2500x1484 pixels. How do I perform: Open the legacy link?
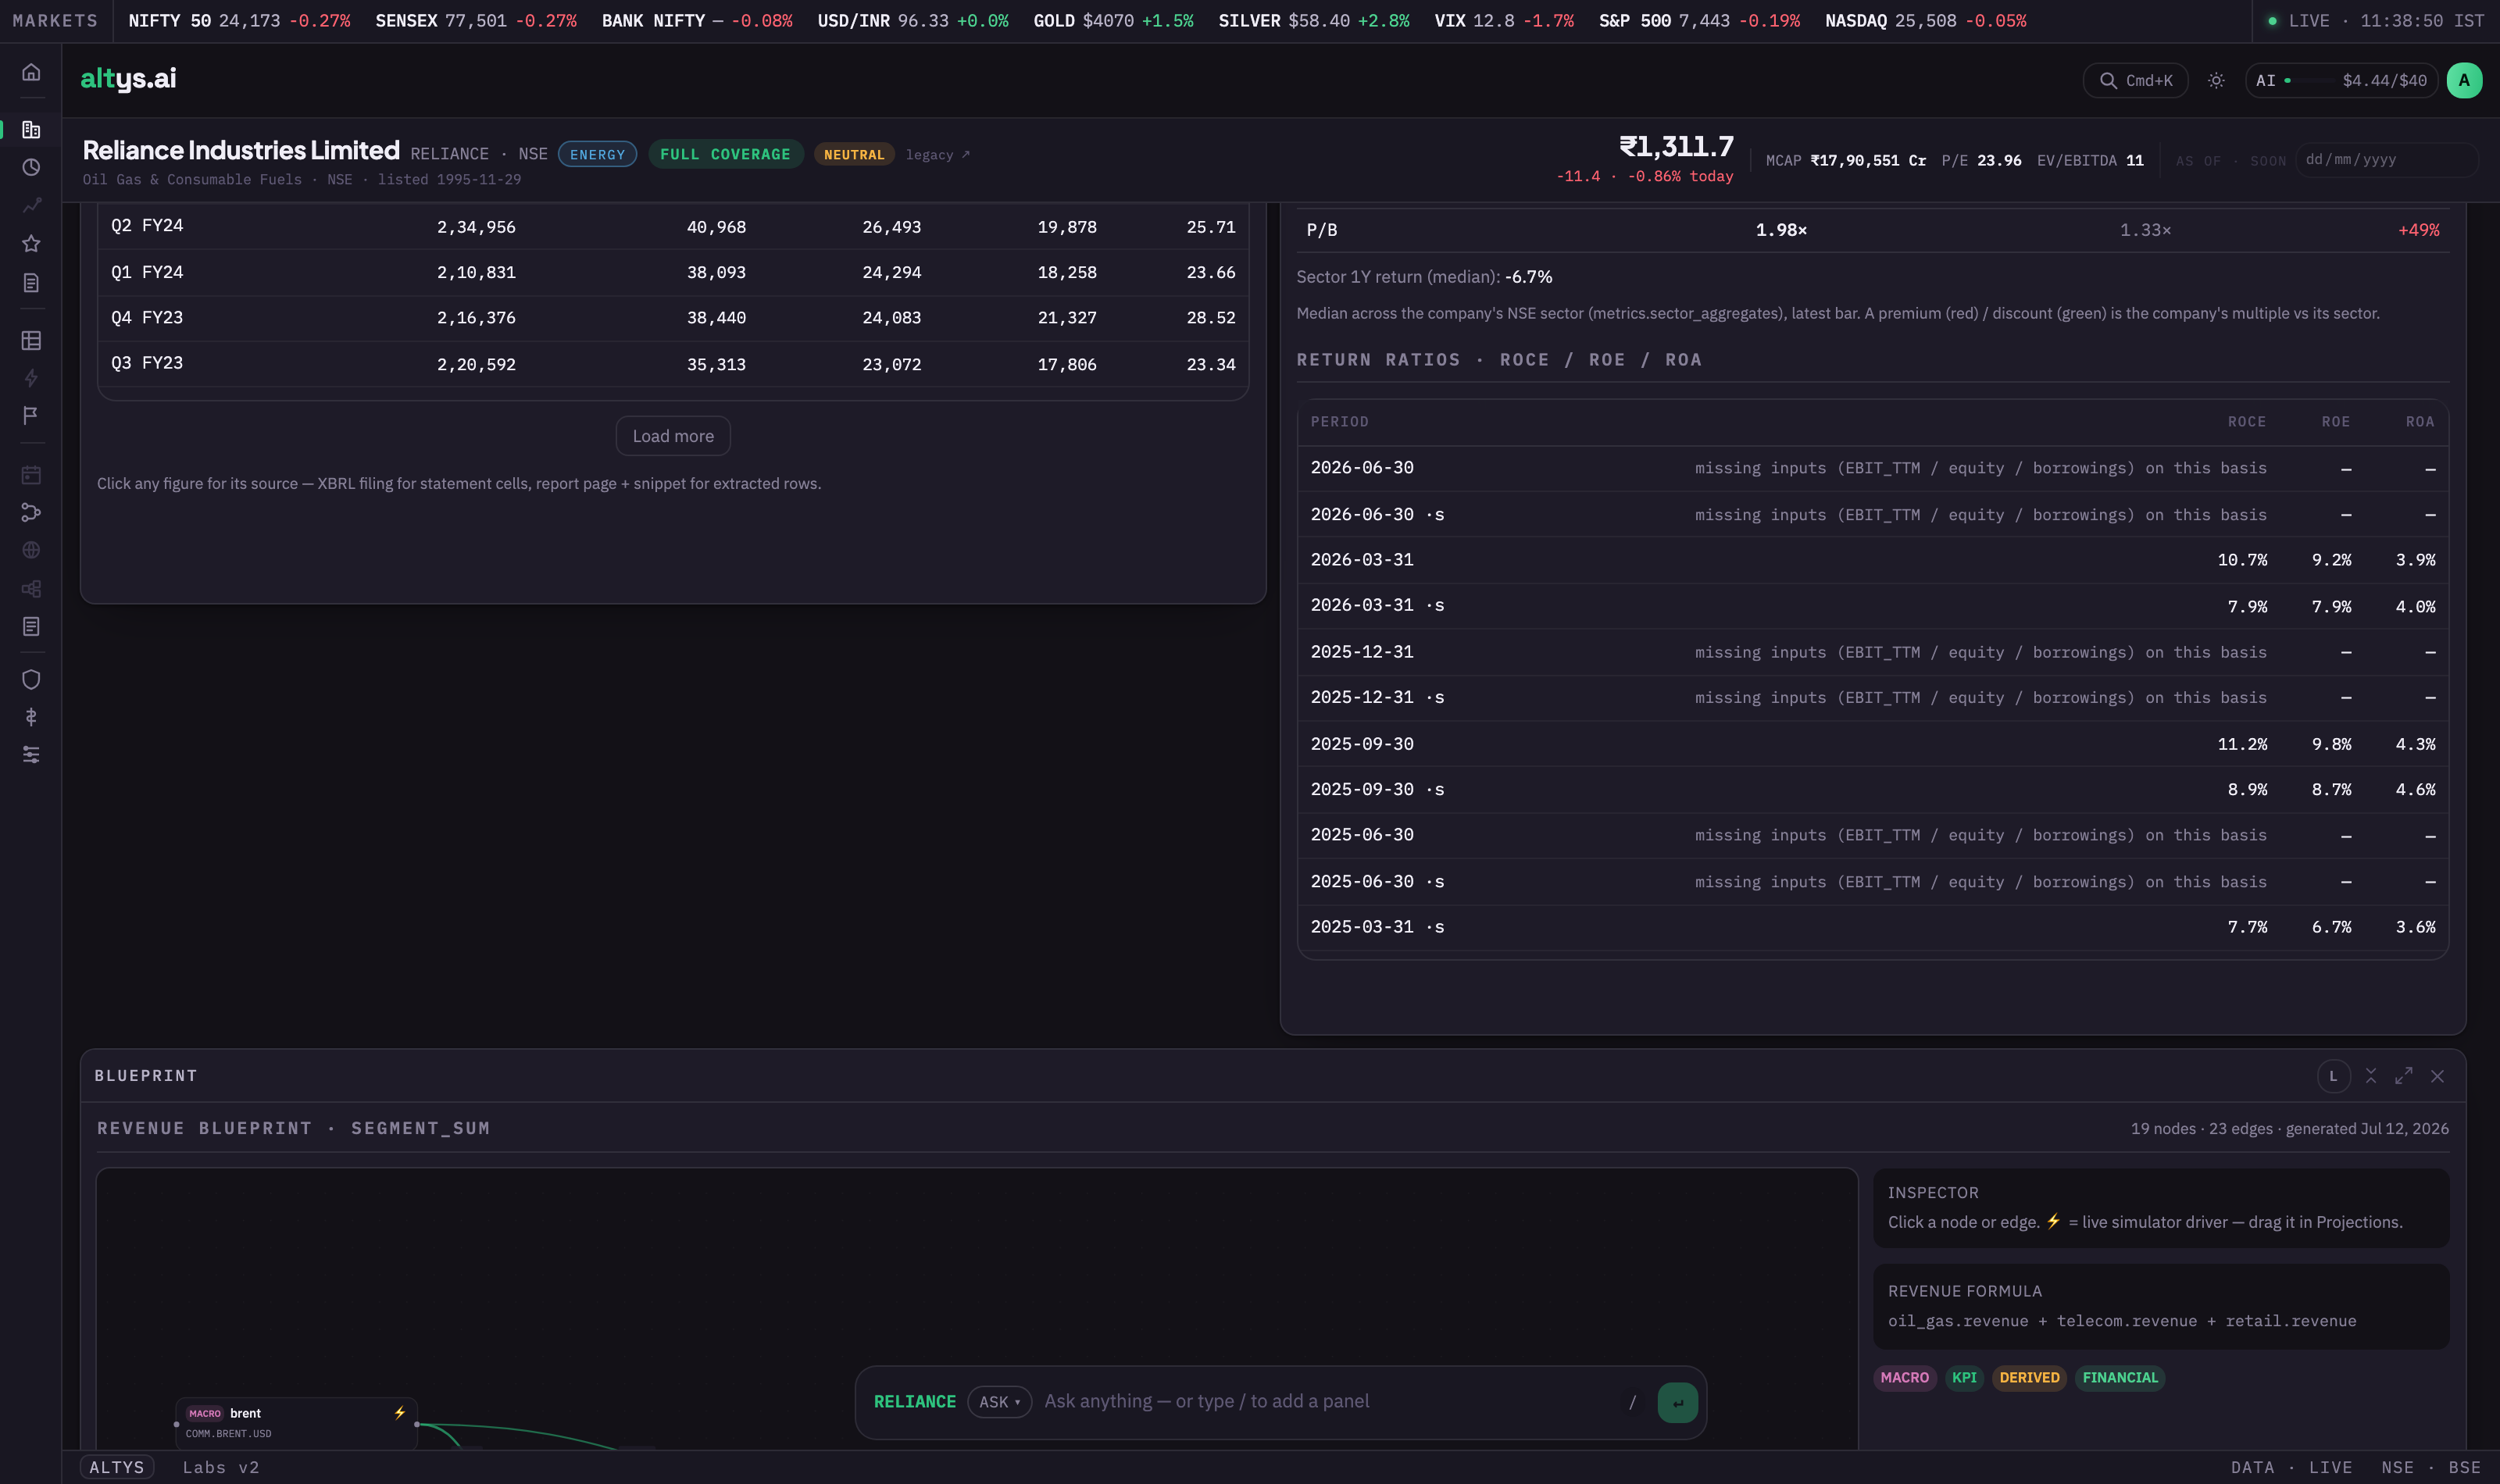(x=937, y=155)
